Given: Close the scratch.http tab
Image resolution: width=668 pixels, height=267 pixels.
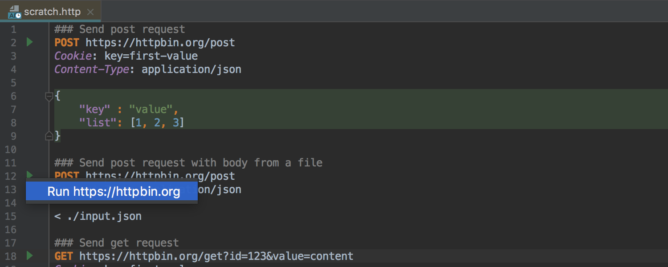Looking at the screenshot, I should [90, 12].
